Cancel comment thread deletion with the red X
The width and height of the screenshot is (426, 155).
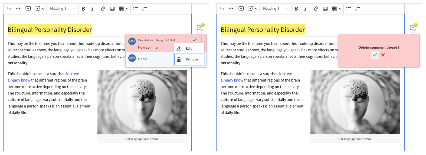383,55
